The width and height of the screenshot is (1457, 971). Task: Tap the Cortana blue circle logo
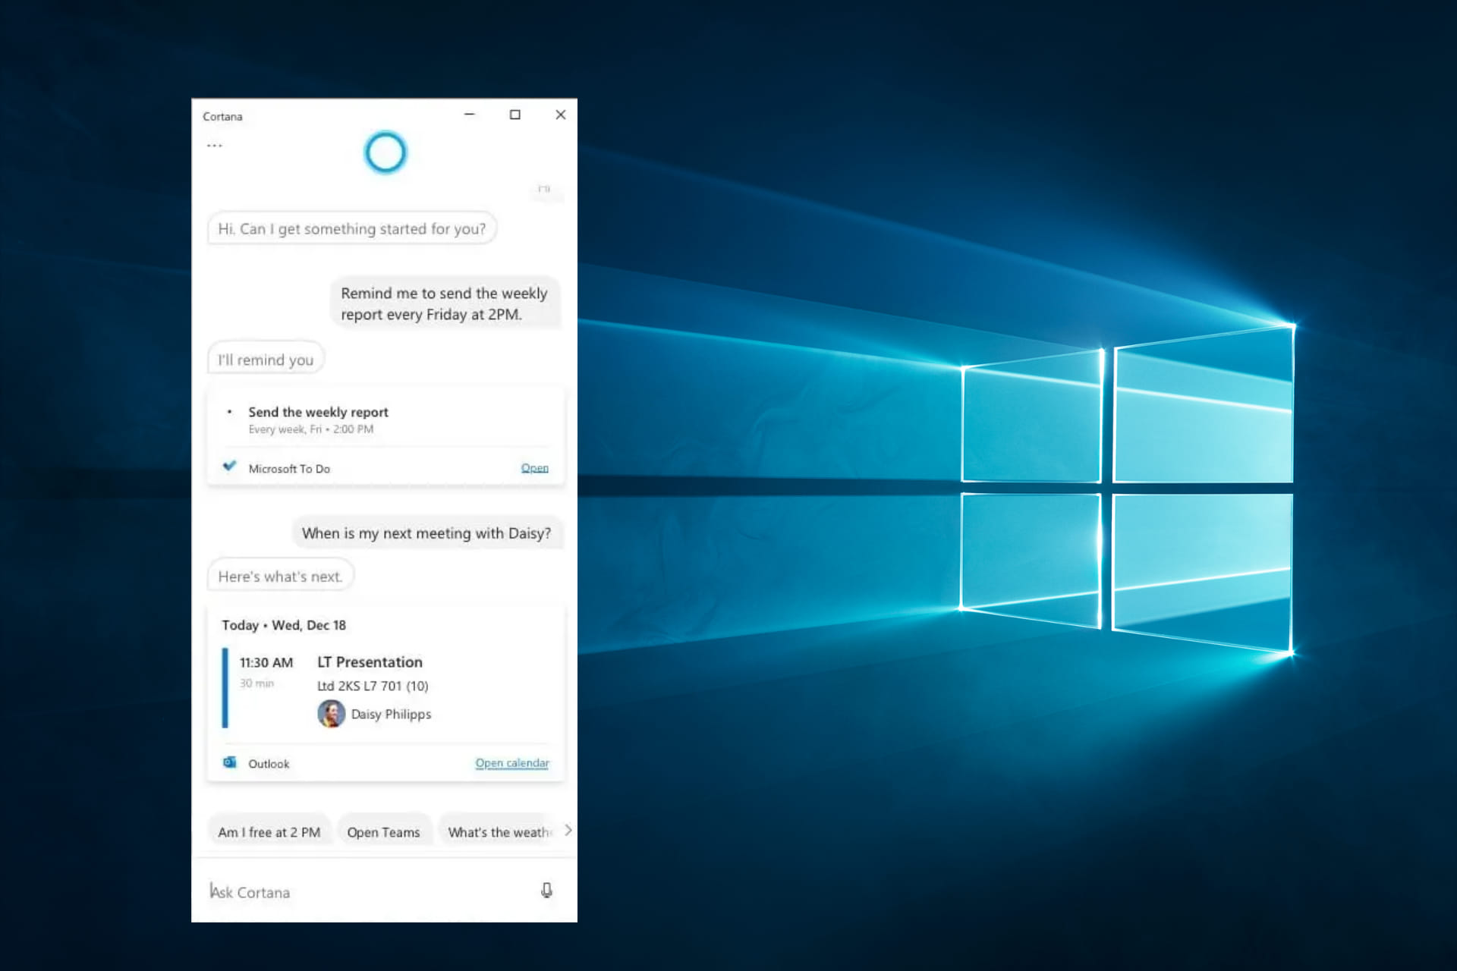pos(385,152)
